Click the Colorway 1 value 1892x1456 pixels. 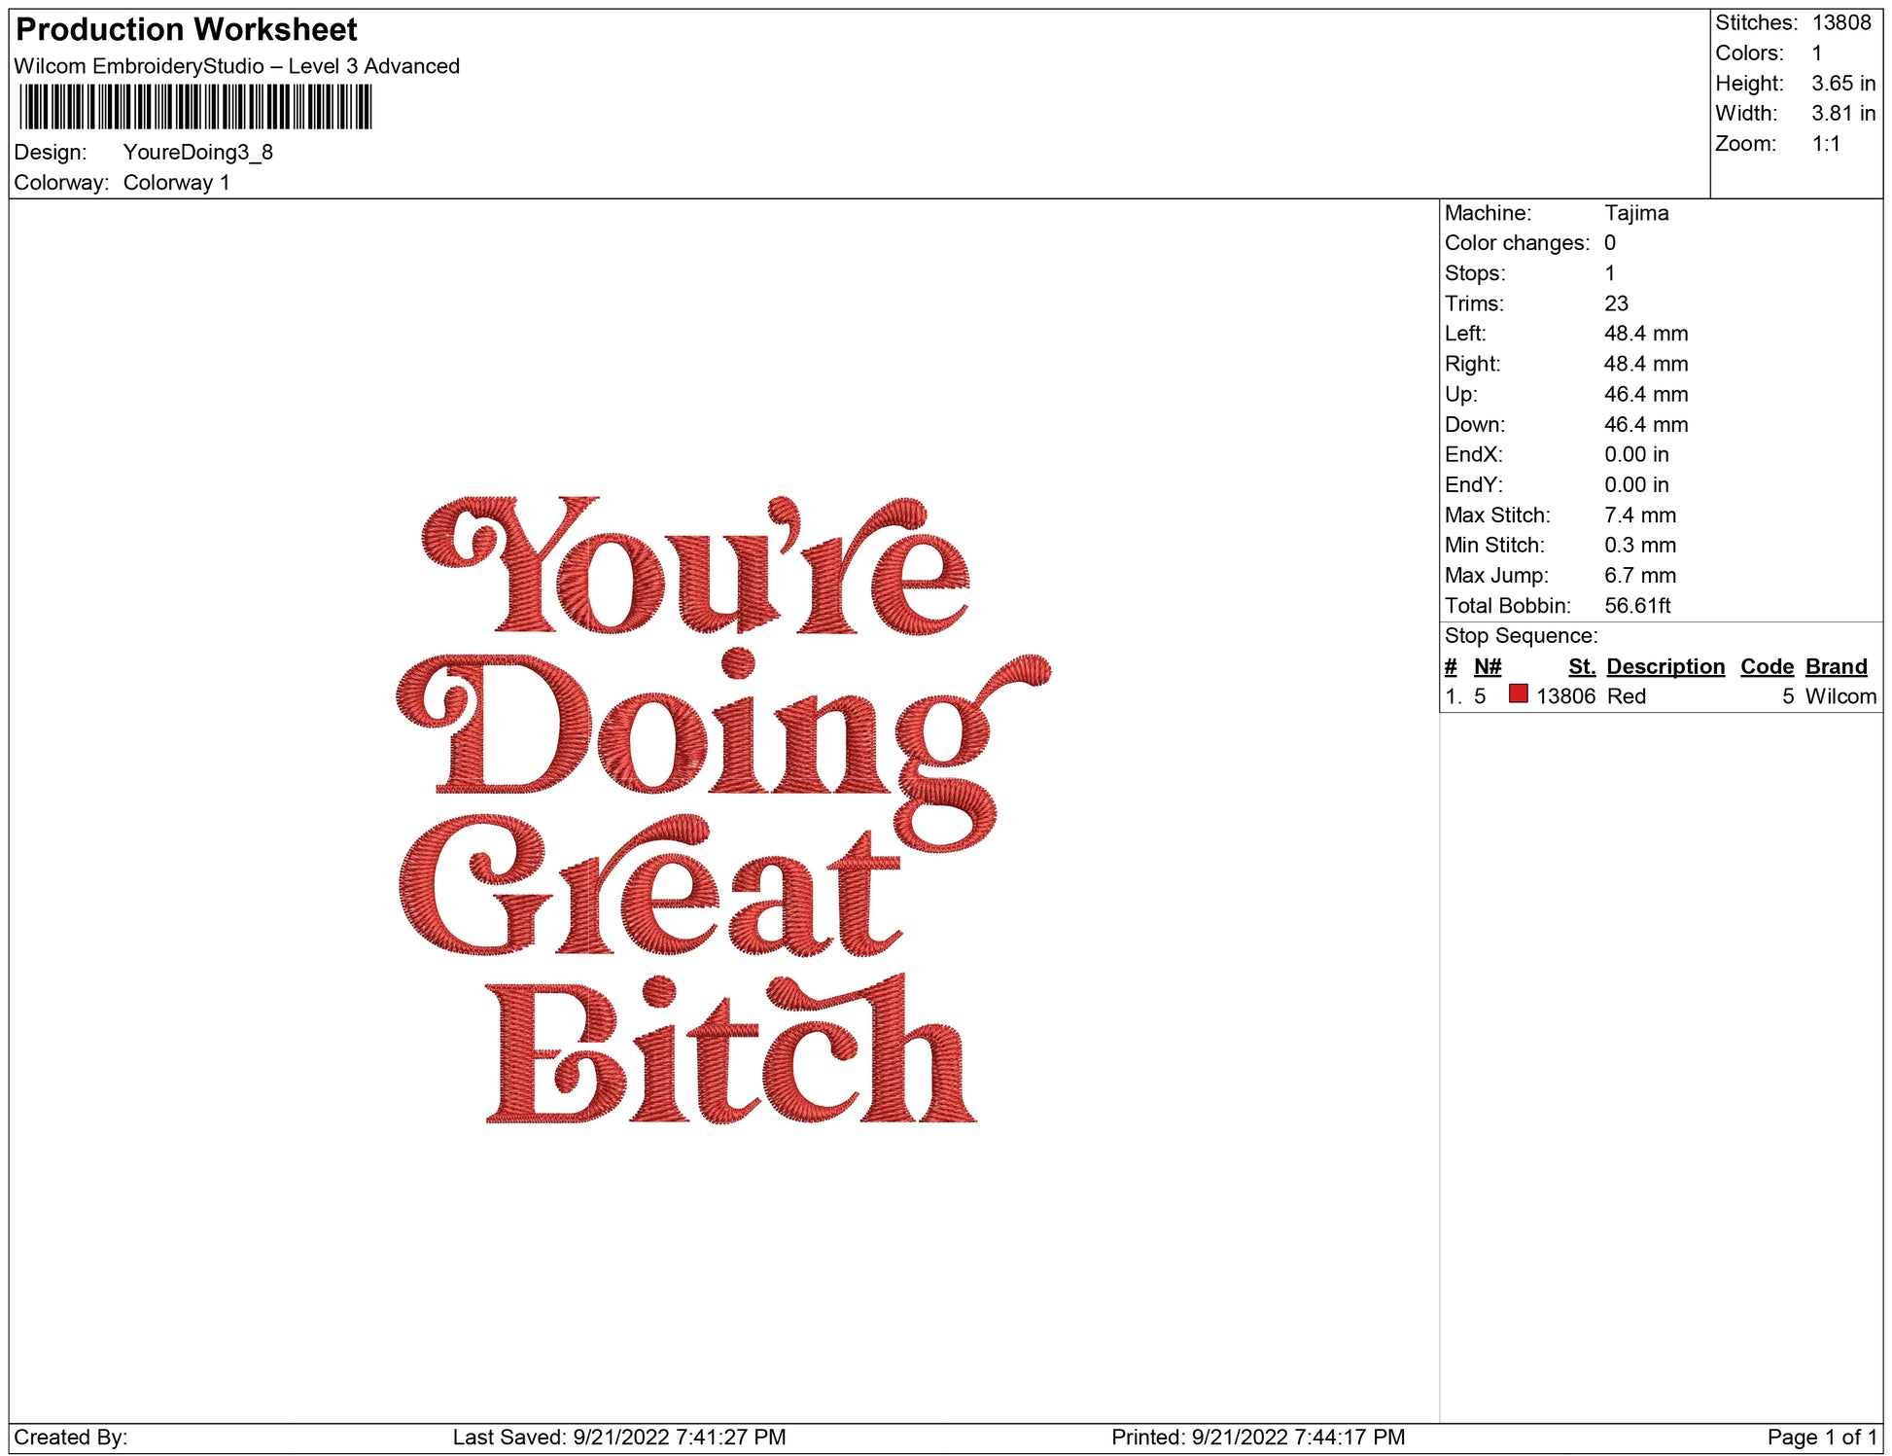[176, 183]
